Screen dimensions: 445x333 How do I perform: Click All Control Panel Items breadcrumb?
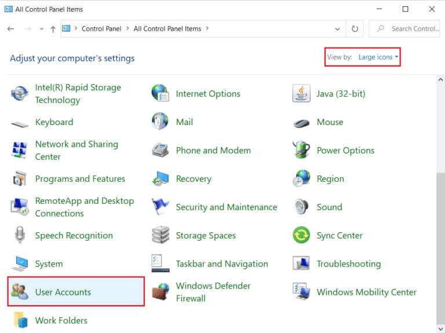point(167,28)
